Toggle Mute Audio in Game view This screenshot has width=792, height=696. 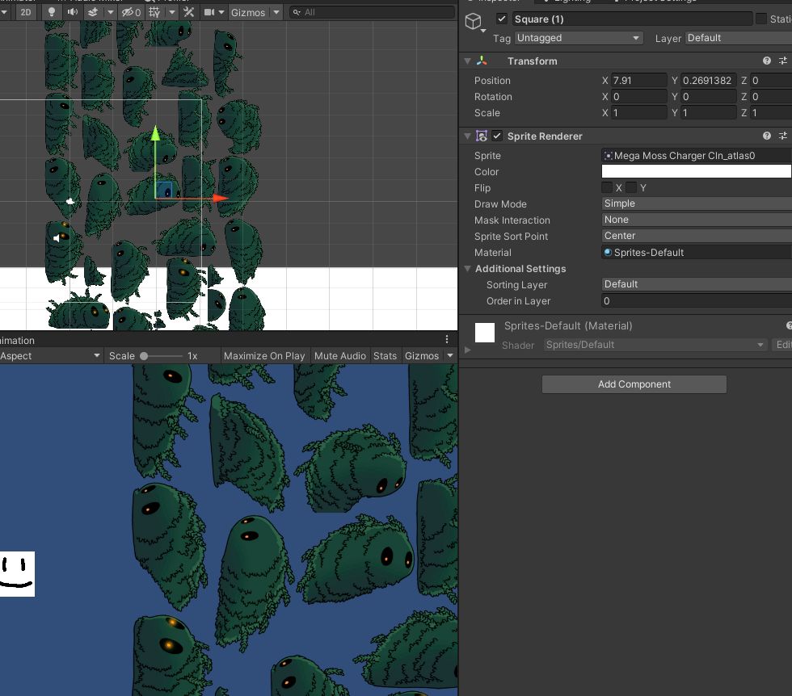coord(340,356)
